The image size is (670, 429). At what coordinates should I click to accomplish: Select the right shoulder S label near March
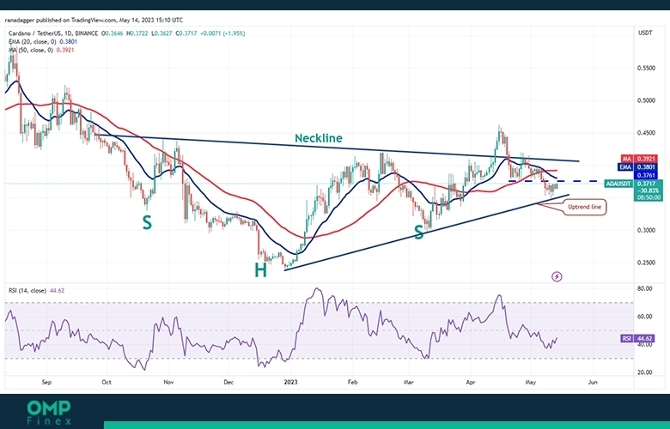pyautogui.click(x=419, y=233)
